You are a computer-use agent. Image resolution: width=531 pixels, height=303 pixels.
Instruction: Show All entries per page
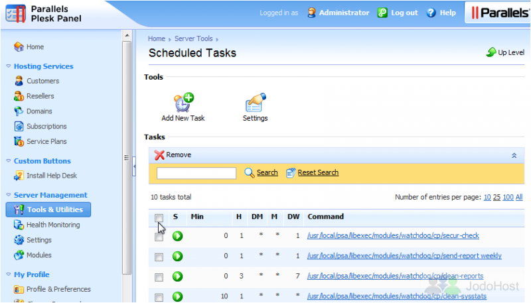tap(519, 197)
